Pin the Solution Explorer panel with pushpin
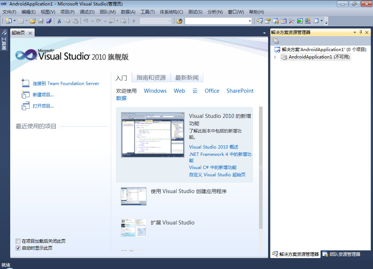Image resolution: width=373 pixels, height=269 pixels. (x=361, y=32)
